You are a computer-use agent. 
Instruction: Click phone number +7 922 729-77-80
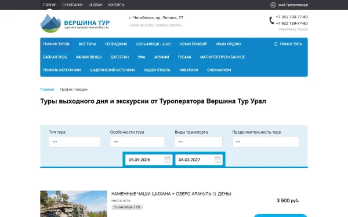(292, 23)
